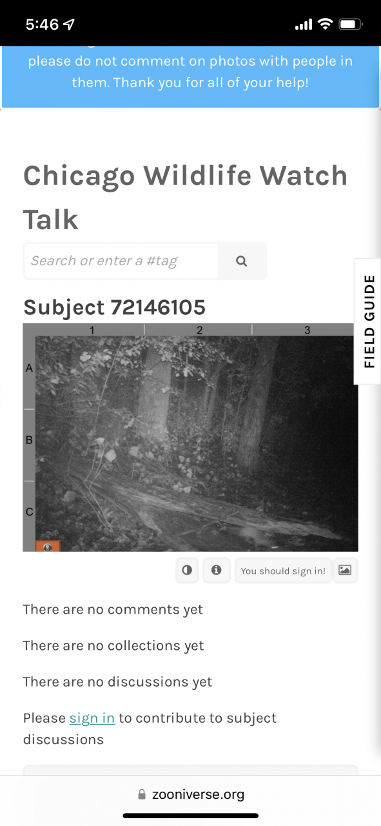This screenshot has width=381, height=826.
Task: Toggle the invert image contrast icon
Action: point(188,570)
